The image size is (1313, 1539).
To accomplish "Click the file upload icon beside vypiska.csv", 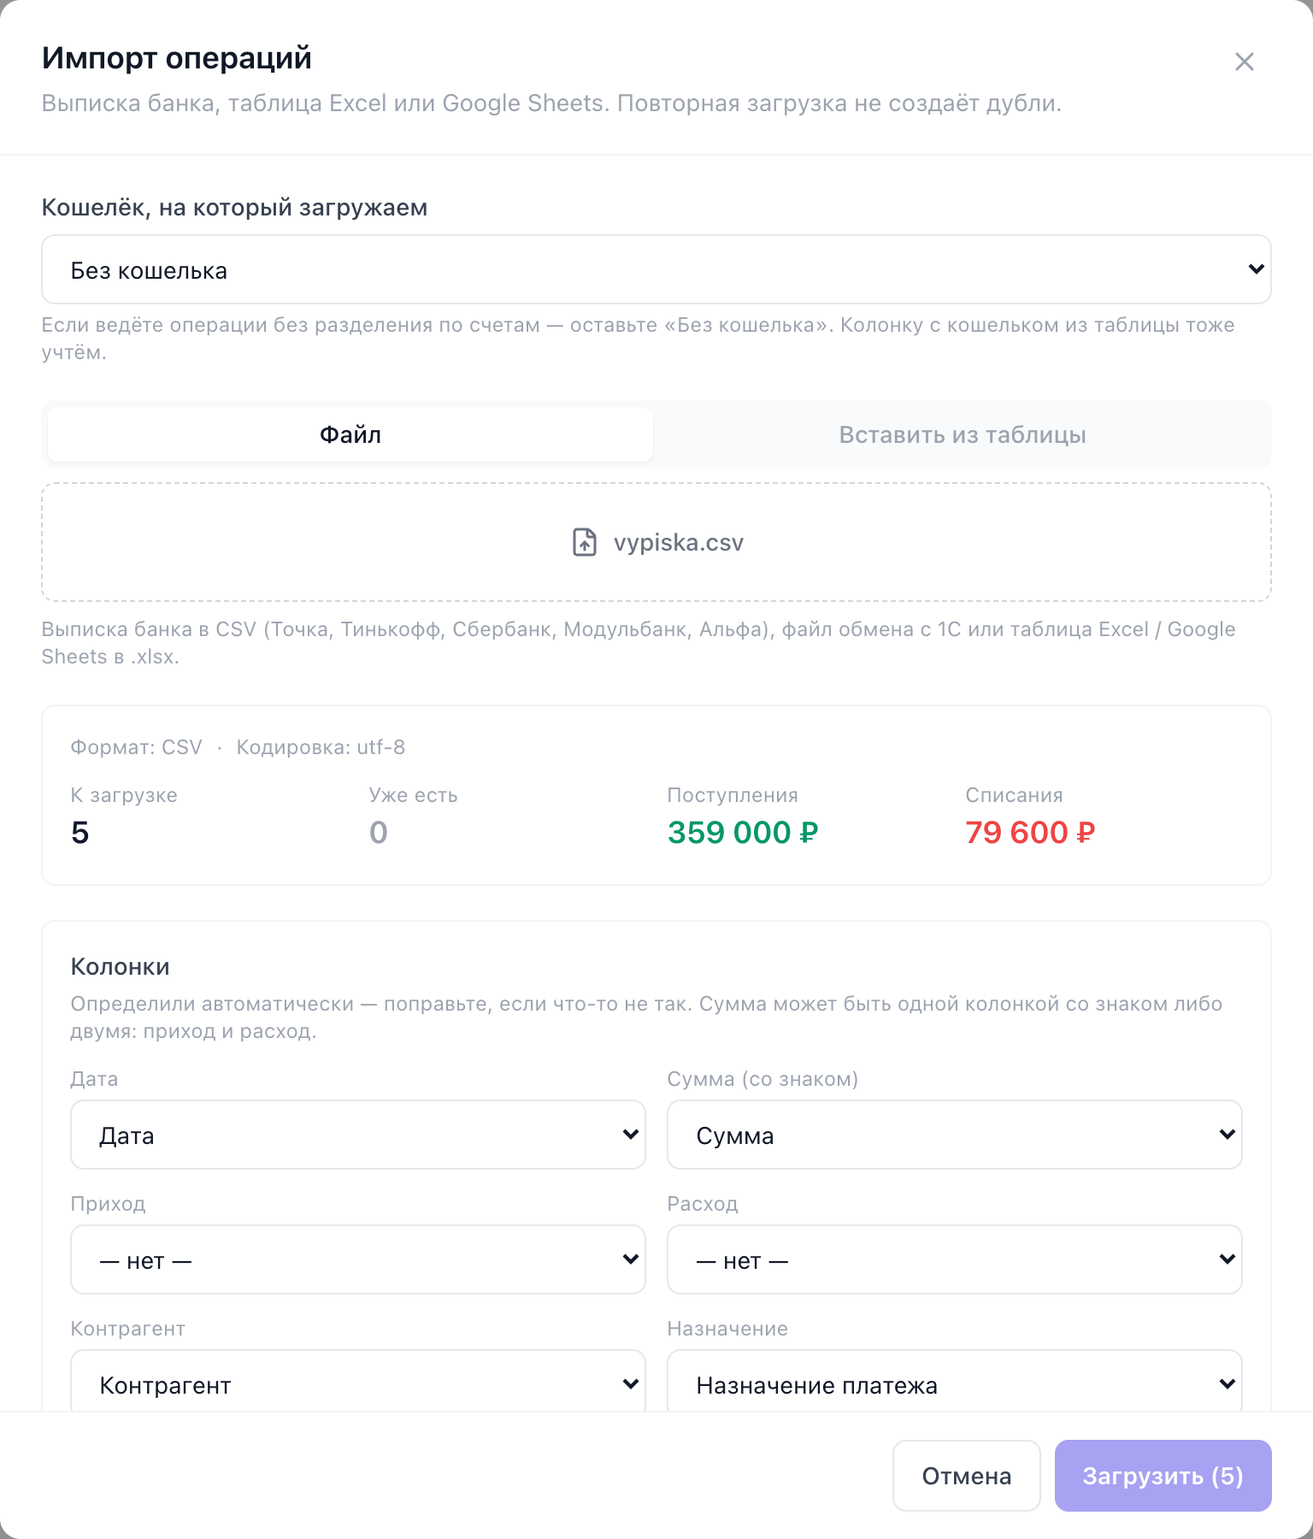I will click(585, 542).
